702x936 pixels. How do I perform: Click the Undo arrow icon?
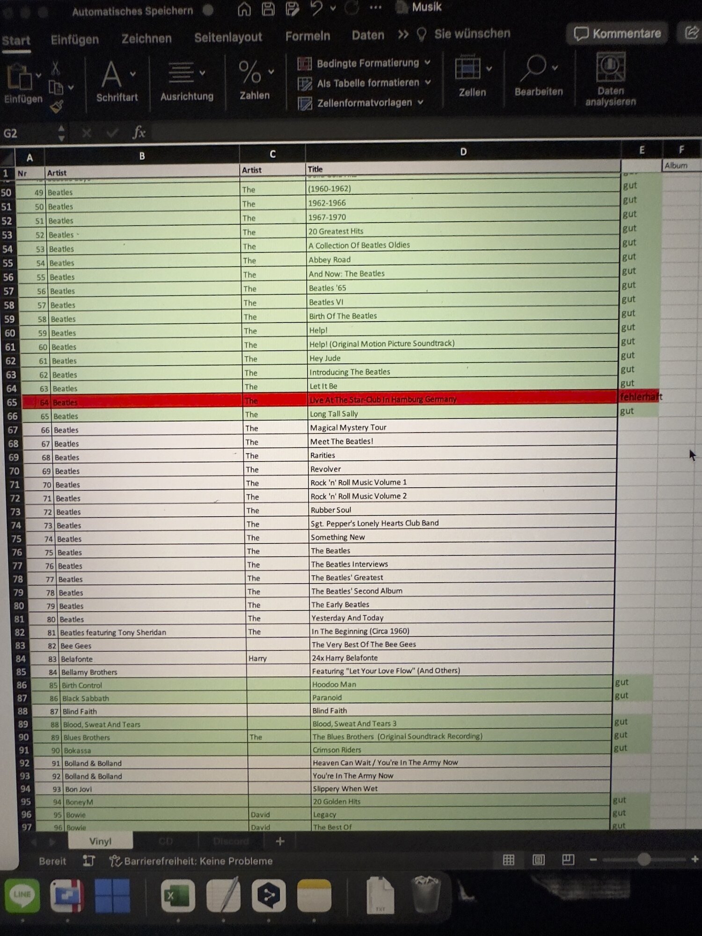[317, 8]
